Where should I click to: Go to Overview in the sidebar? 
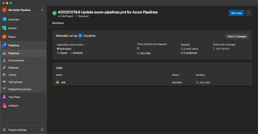(x=14, y=19)
